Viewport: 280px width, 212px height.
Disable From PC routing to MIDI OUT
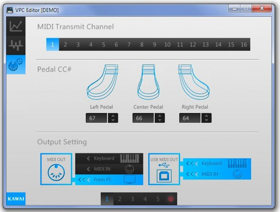109,179
